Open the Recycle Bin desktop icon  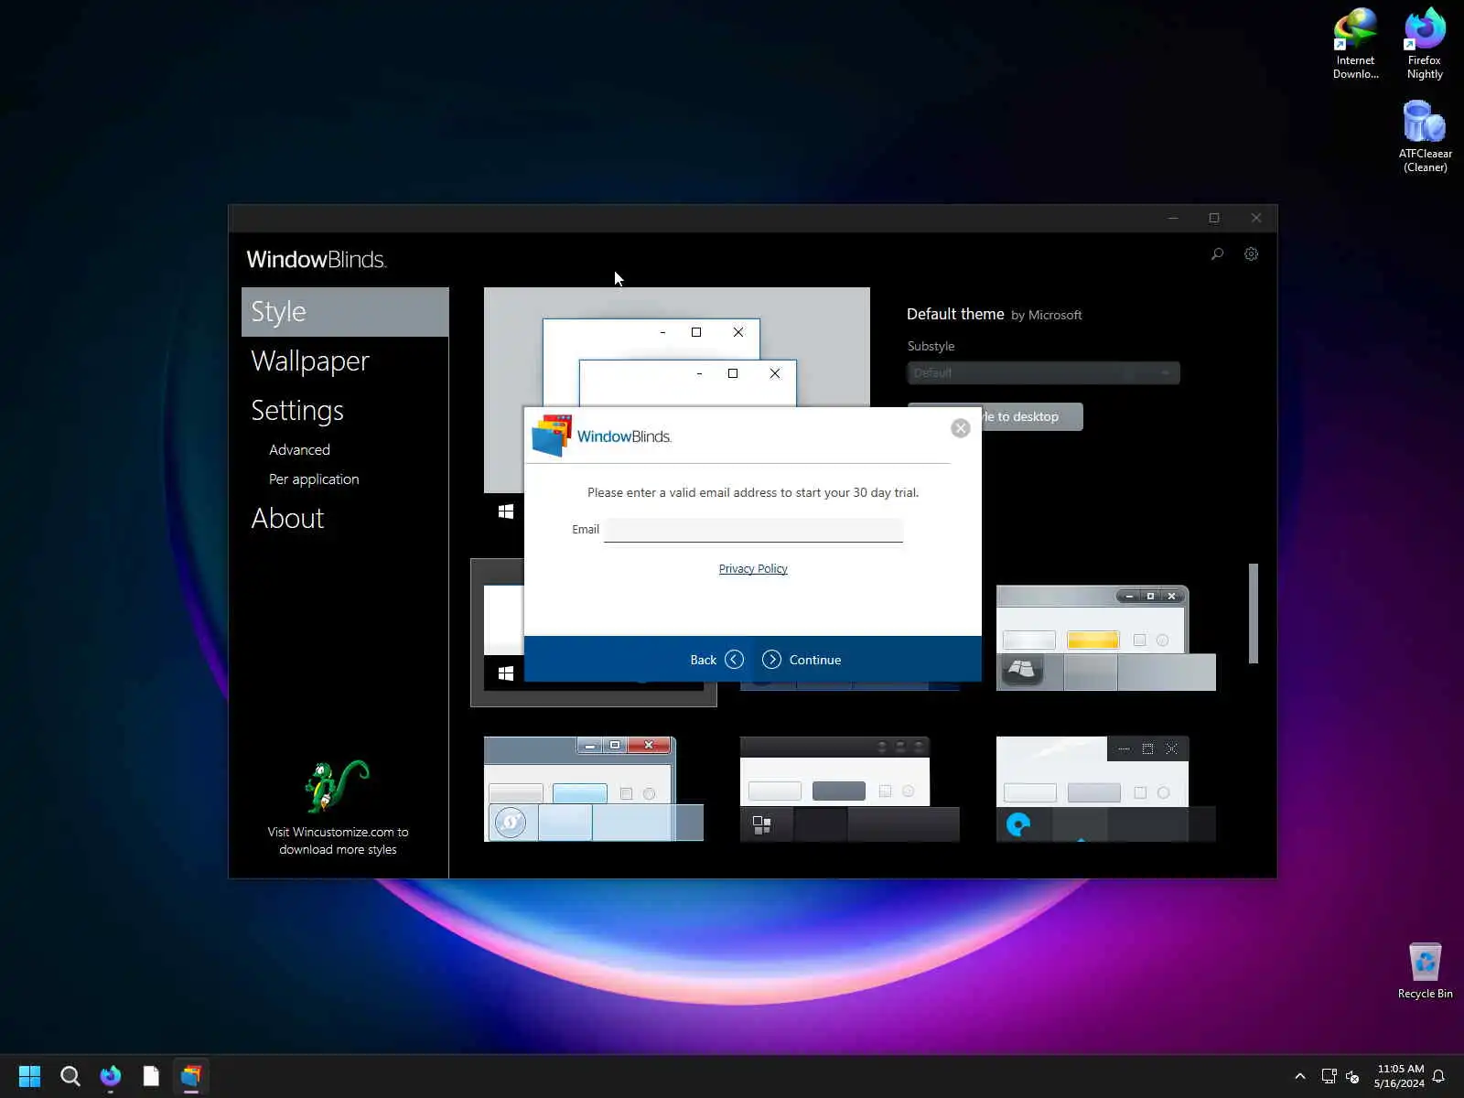click(1425, 971)
